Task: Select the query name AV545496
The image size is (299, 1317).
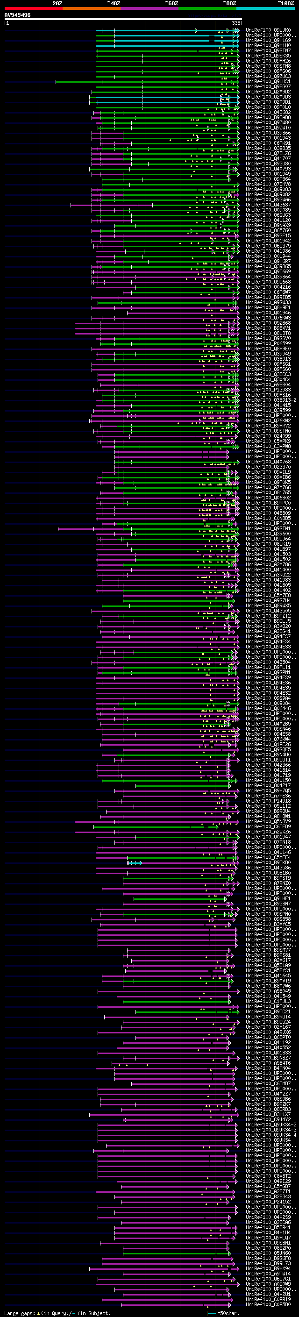Action: click(x=17, y=15)
